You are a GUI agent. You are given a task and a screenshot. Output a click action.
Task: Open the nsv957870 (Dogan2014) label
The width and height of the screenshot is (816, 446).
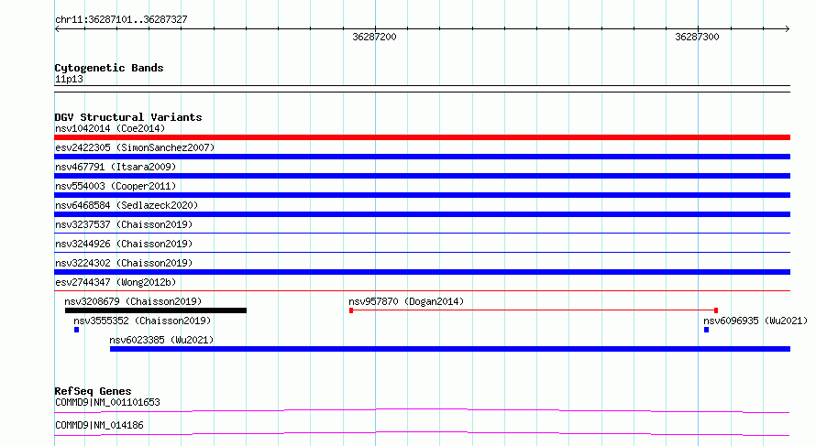[406, 301]
